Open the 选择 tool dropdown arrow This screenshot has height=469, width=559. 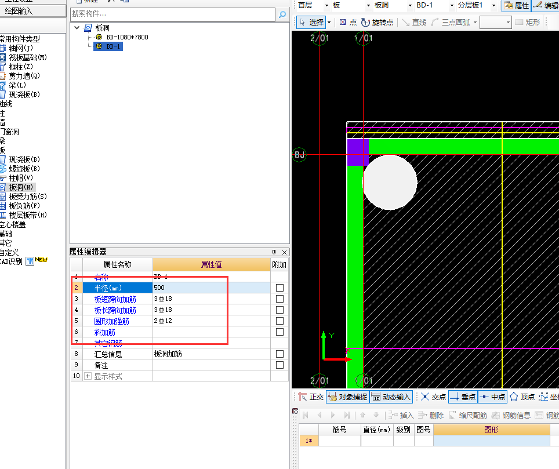pos(329,23)
